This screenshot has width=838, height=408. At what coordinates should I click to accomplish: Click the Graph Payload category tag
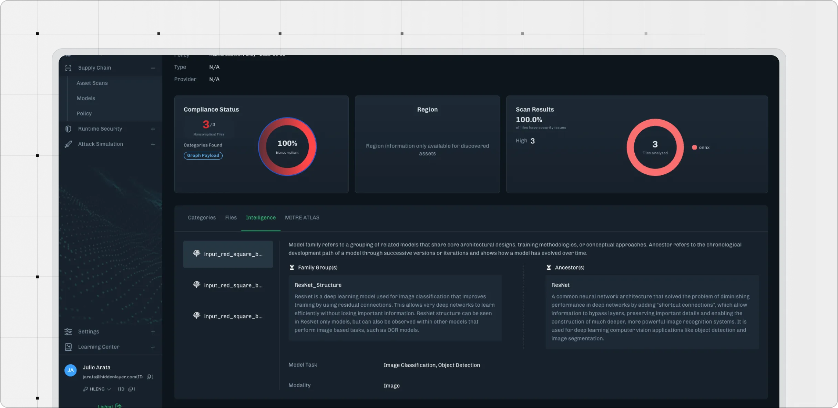(x=203, y=155)
